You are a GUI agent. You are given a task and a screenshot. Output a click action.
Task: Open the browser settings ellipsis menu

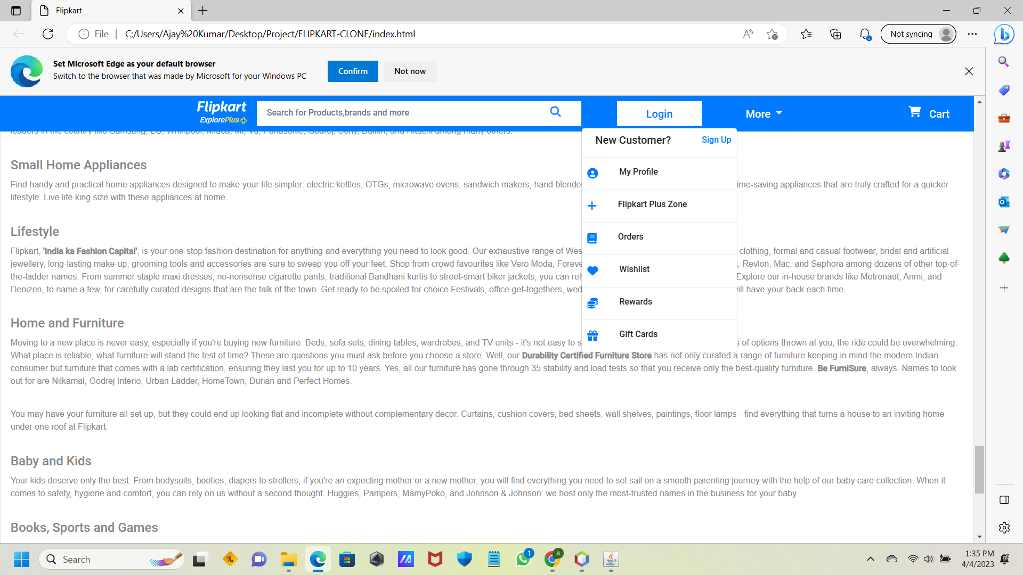coord(972,34)
